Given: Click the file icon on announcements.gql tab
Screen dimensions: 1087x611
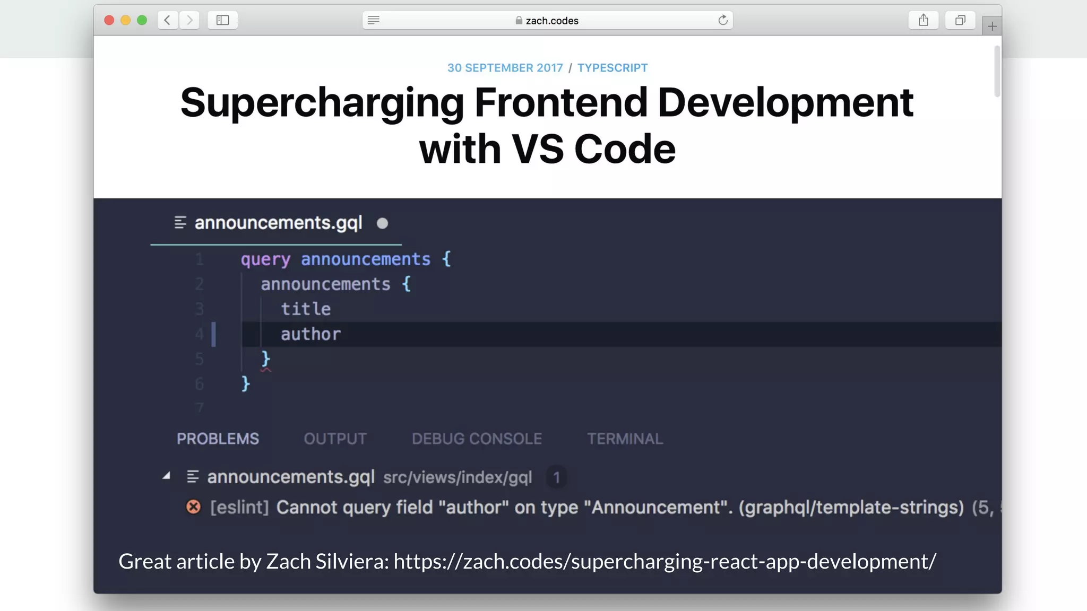Looking at the screenshot, I should click(180, 223).
